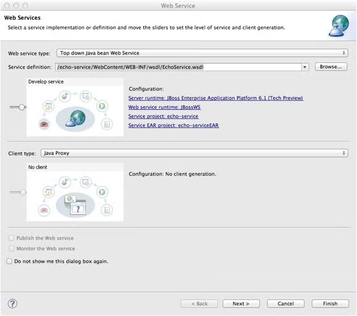The width and height of the screenshot is (357, 316).
Task: Click the green start icon in service diagram
Action: click(x=102, y=106)
